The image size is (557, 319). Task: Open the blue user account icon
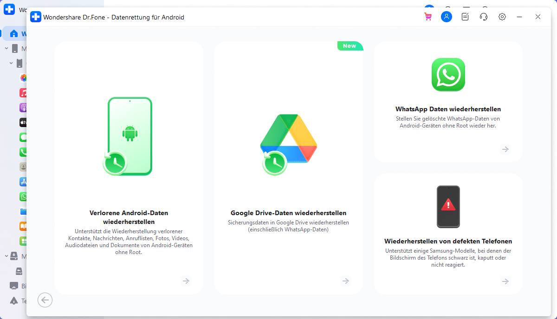tap(447, 17)
